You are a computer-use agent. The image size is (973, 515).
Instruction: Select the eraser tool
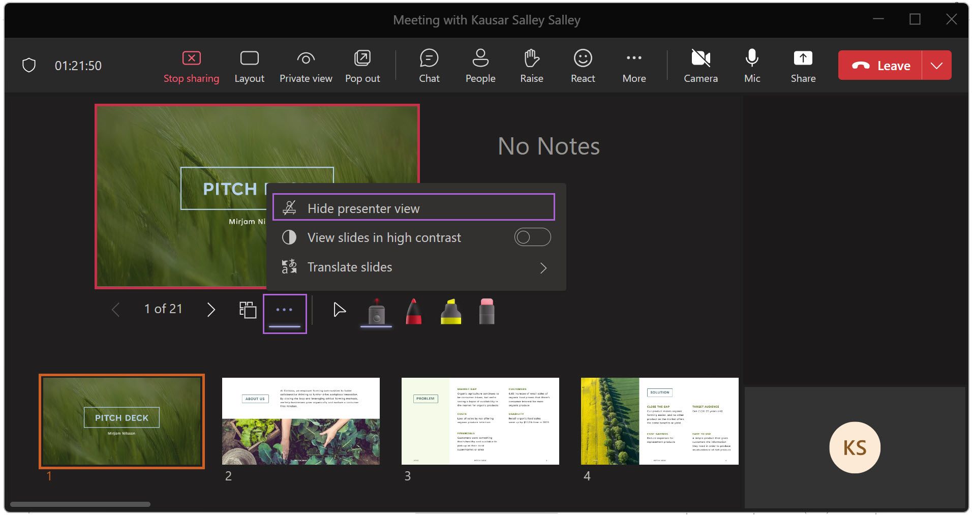point(488,312)
